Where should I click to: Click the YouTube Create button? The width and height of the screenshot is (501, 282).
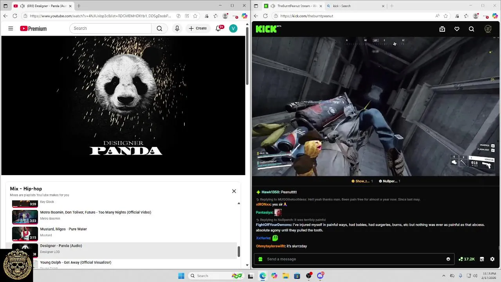198,28
